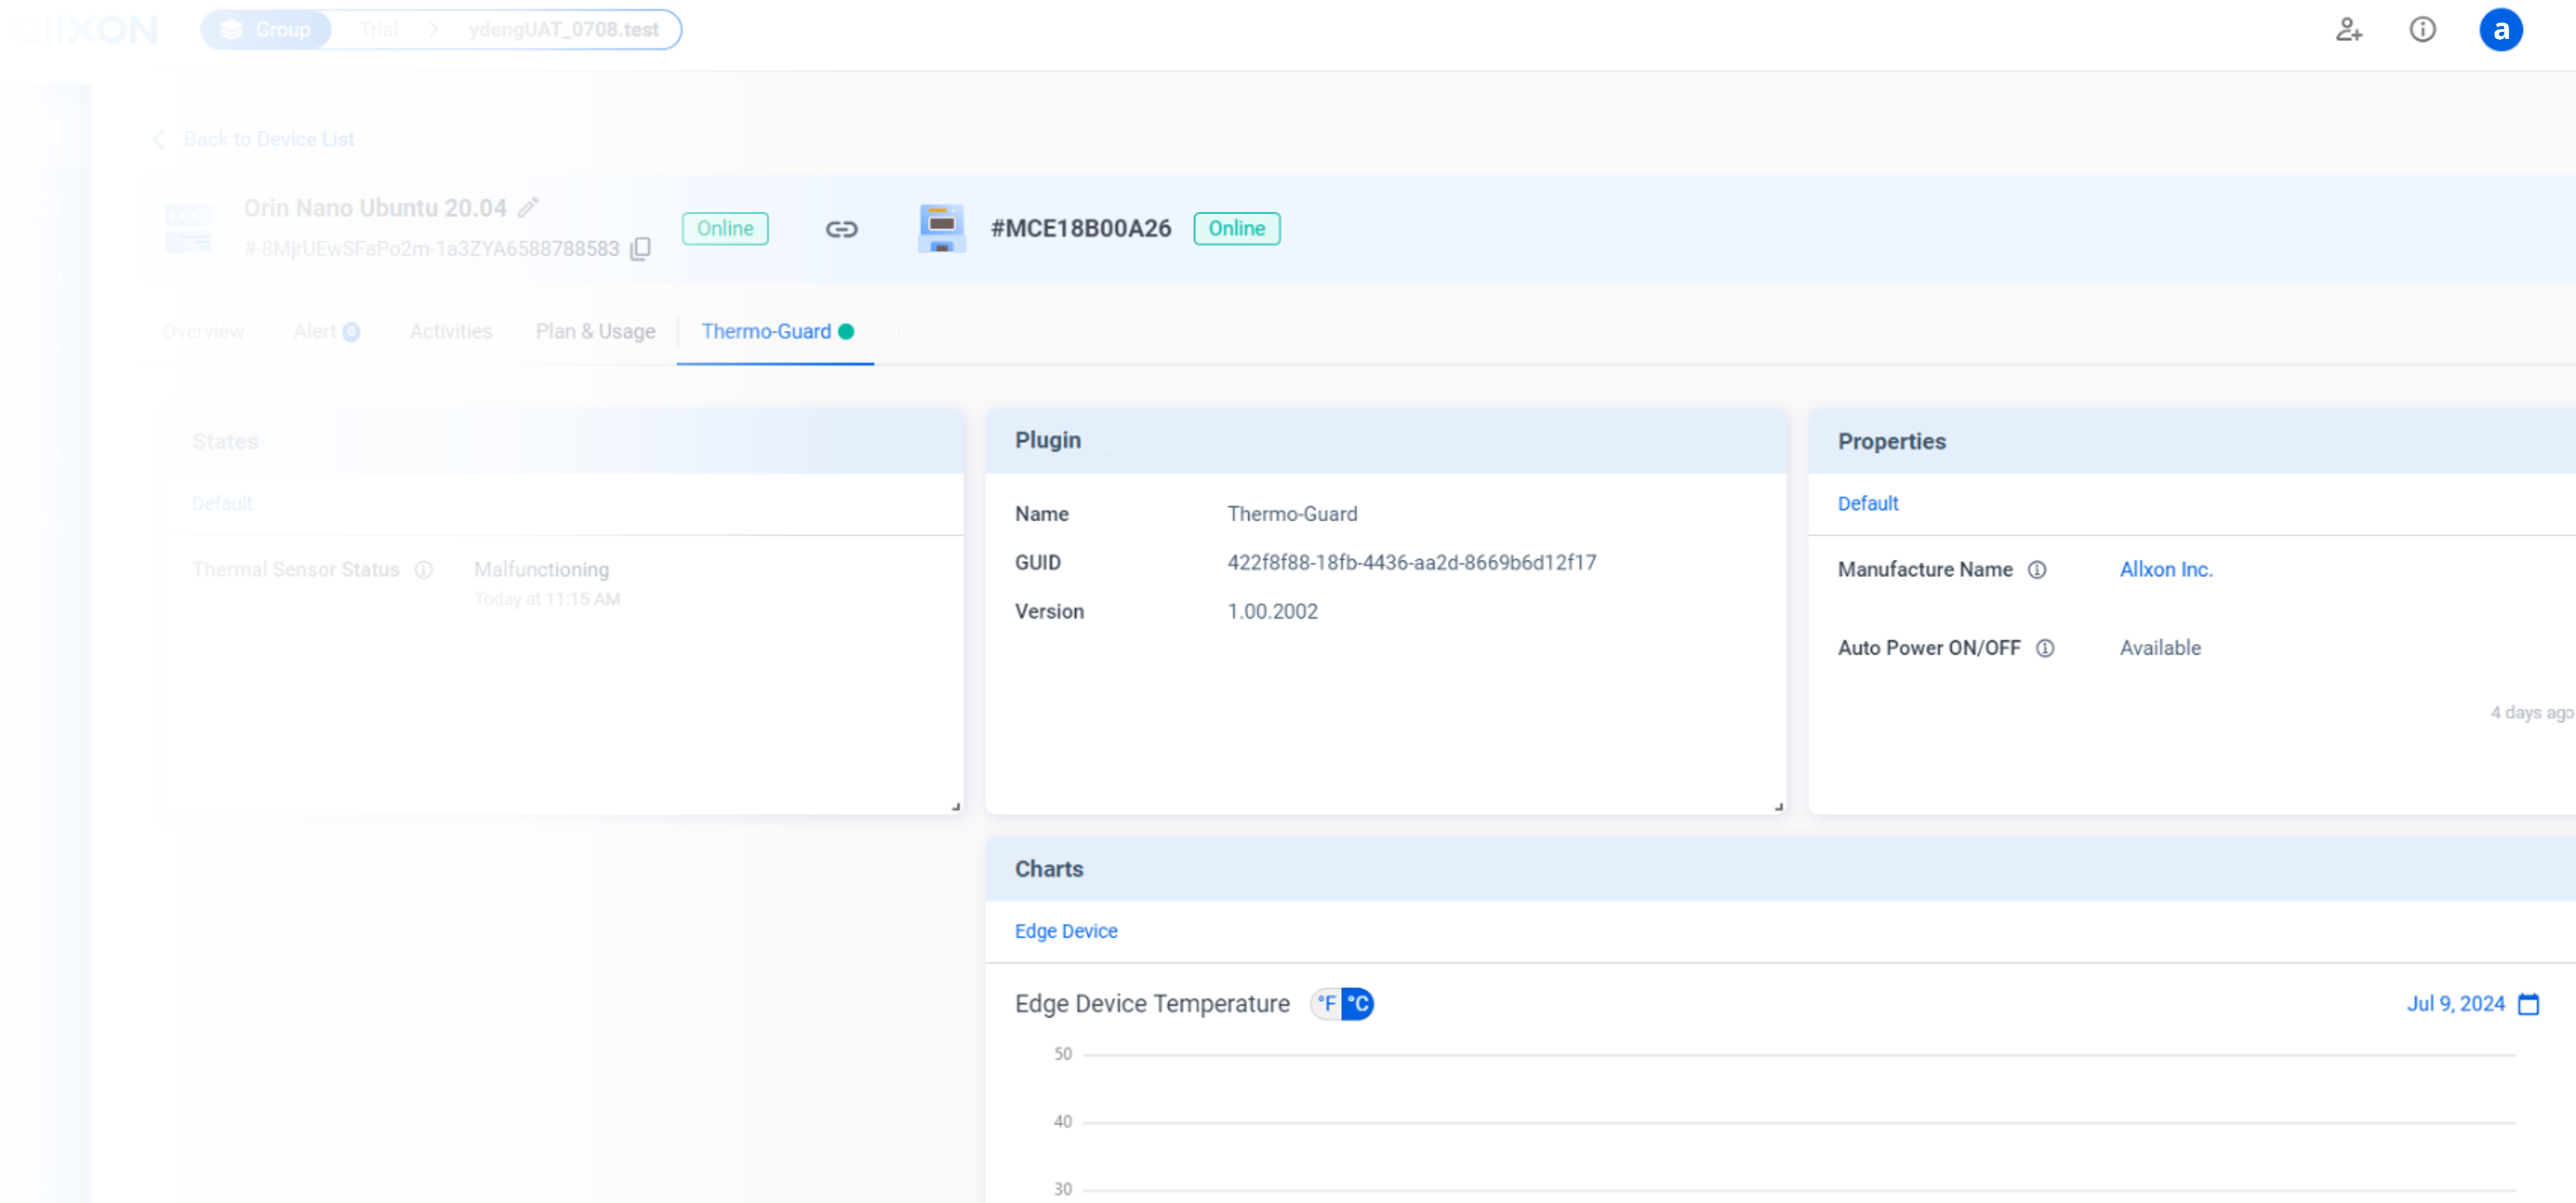Screen dimensions: 2576x1203
Task: Expand the breadcrumb chevron after Trial
Action: click(434, 30)
